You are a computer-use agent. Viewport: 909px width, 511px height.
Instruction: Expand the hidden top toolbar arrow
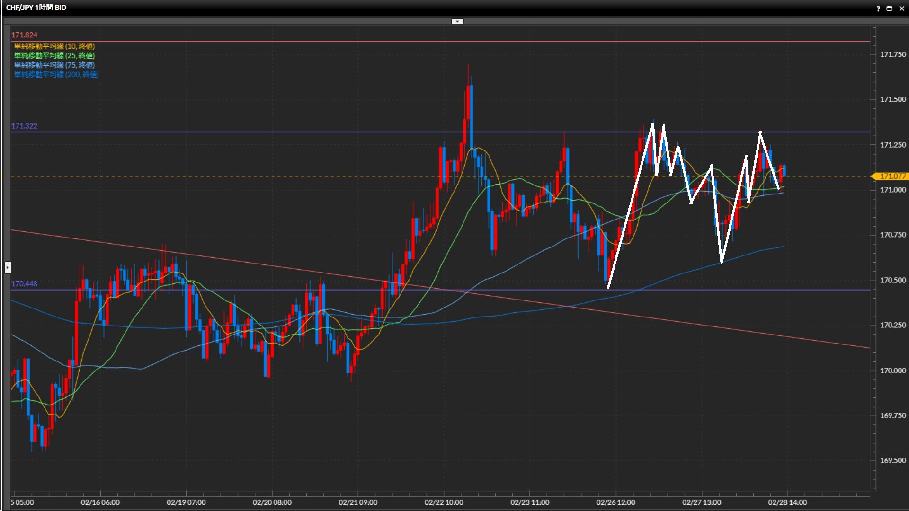pos(457,21)
